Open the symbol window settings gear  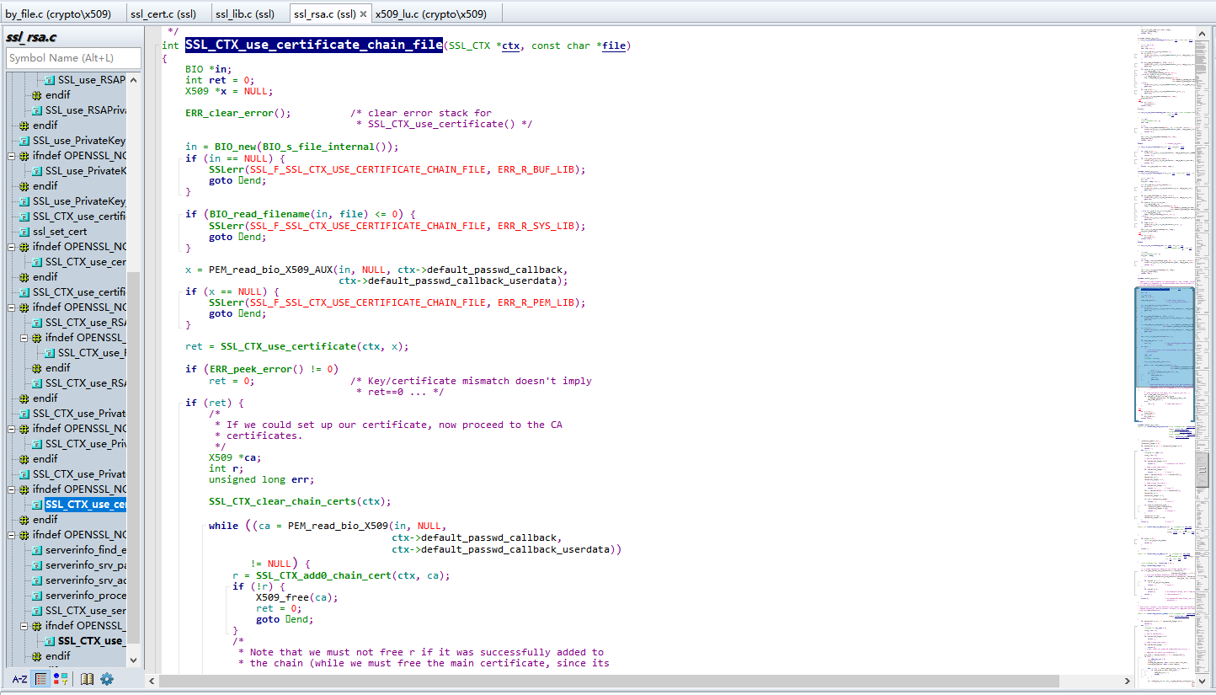click(106, 679)
